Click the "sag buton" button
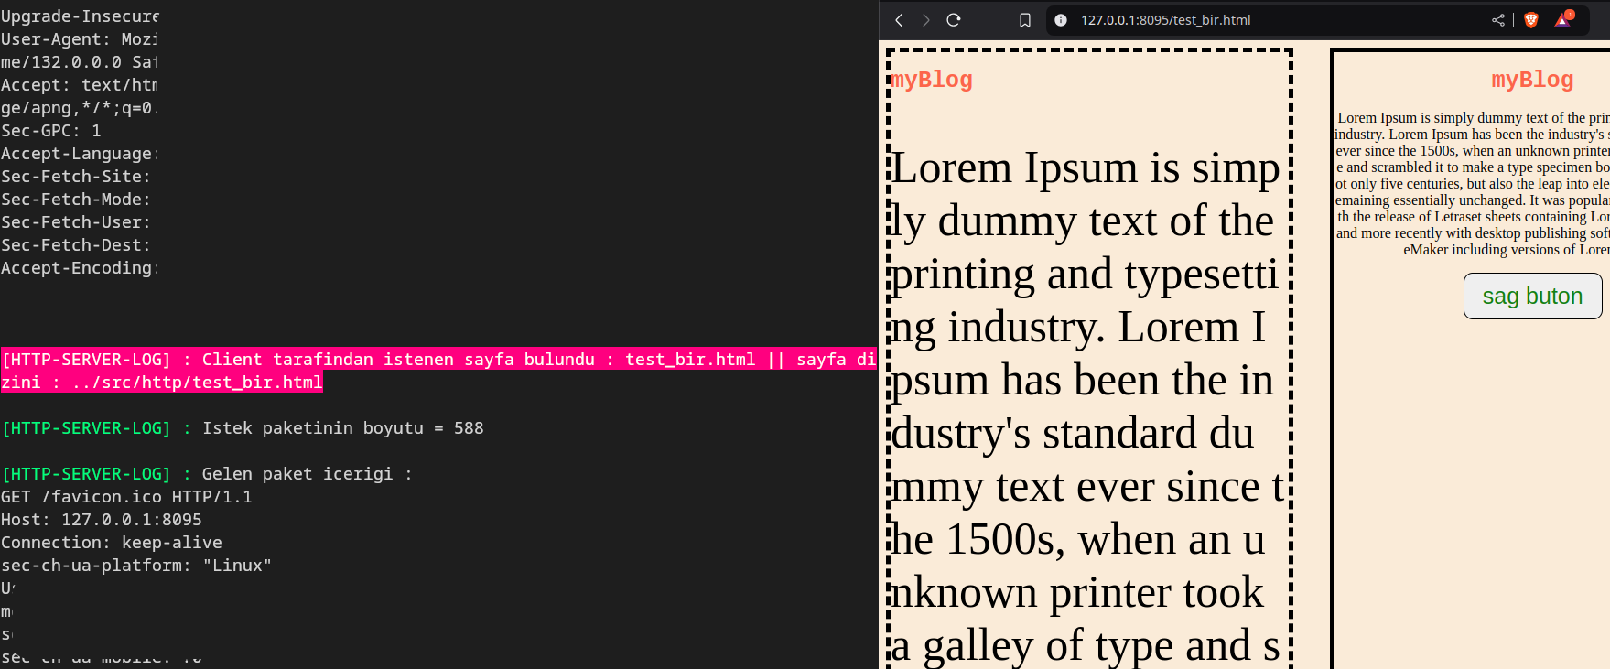The height and width of the screenshot is (669, 1610). (x=1532, y=297)
